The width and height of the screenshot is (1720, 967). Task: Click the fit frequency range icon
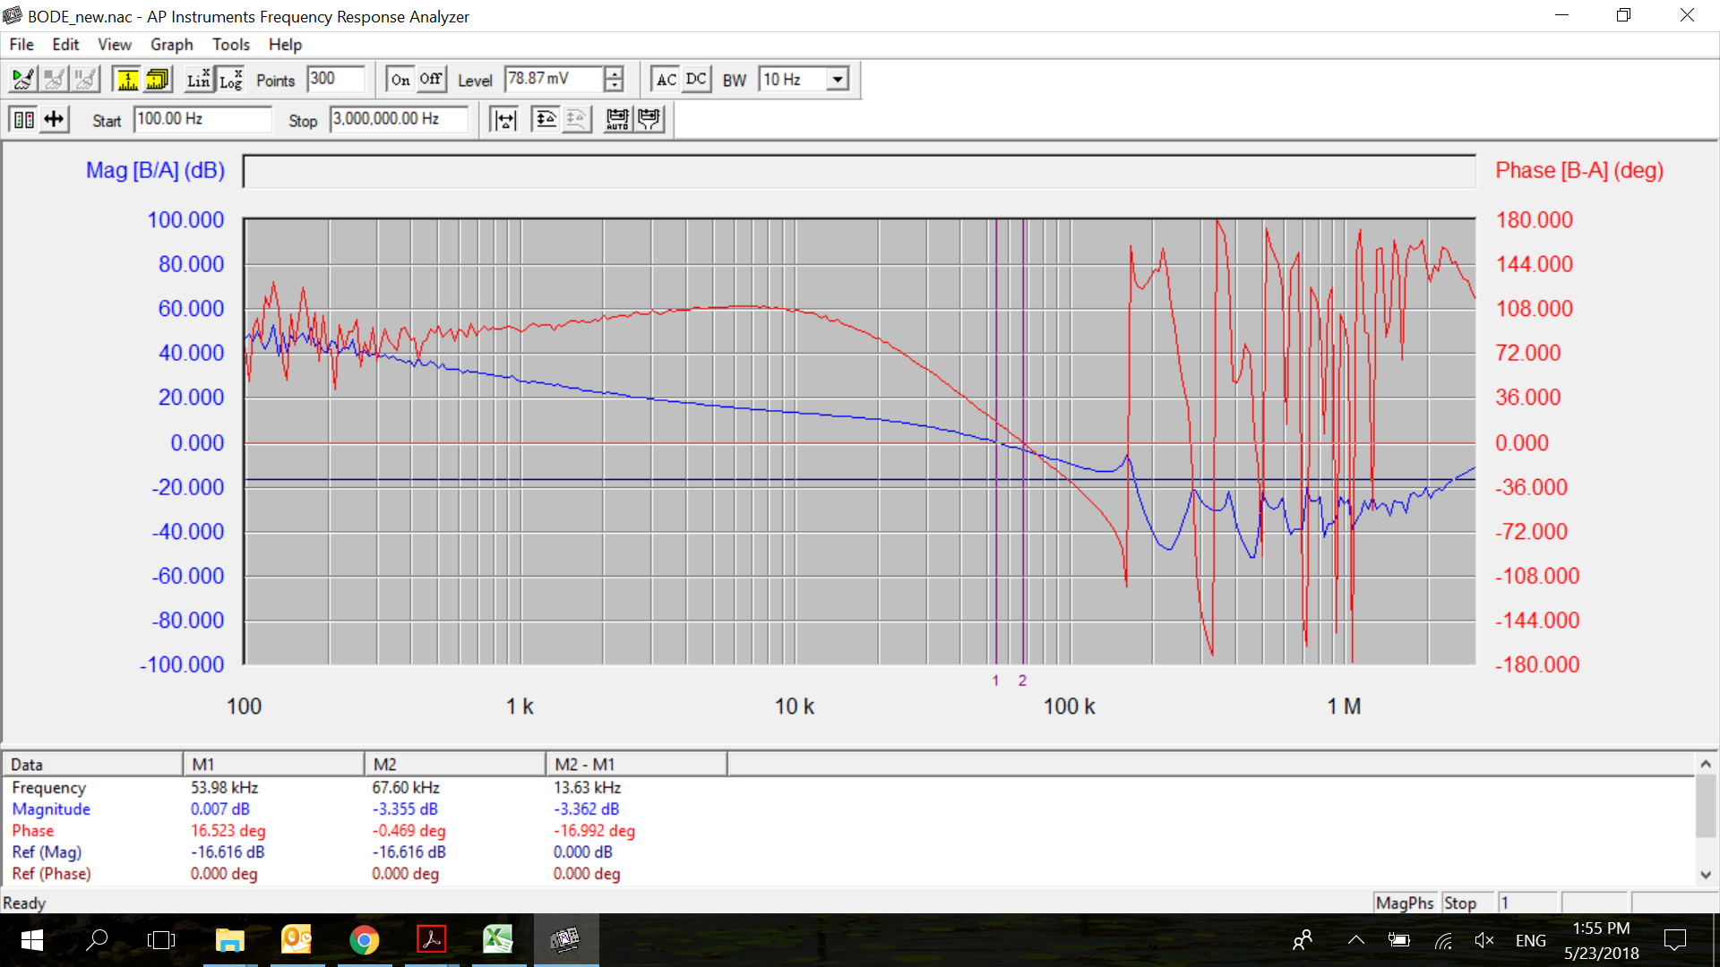point(505,119)
